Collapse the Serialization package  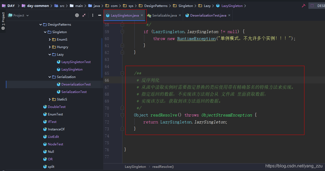(49, 77)
